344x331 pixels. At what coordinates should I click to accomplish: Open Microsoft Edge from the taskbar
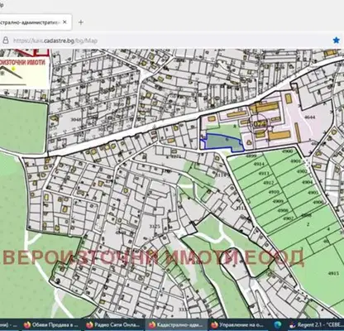[278, 325]
